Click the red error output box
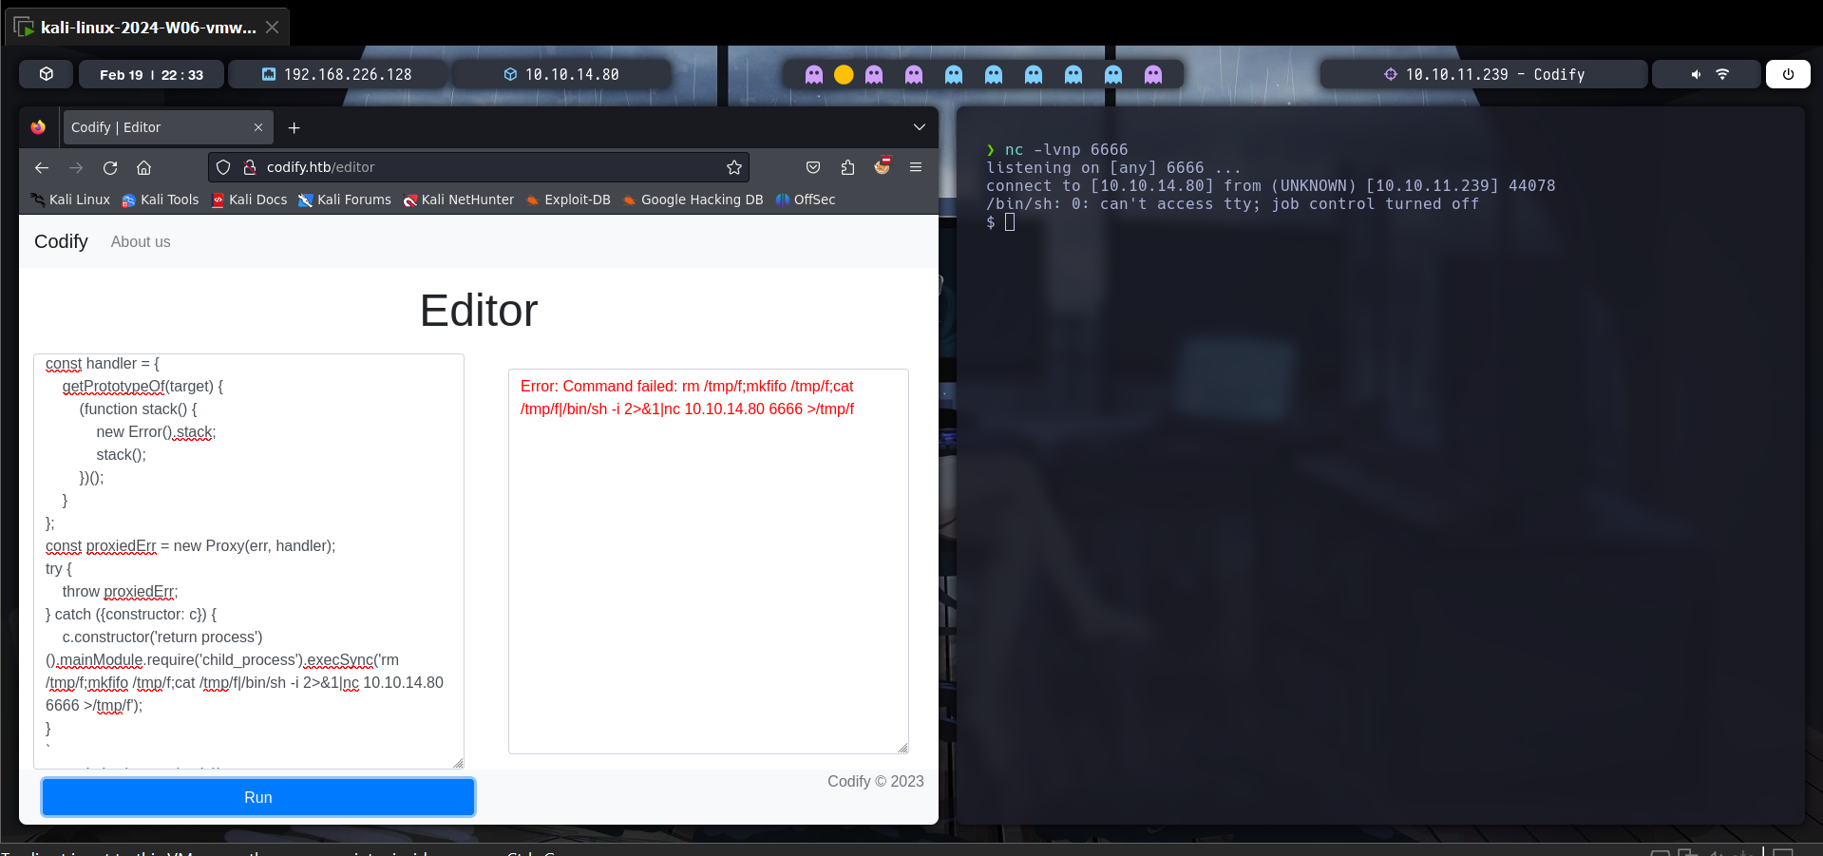The width and height of the screenshot is (1823, 856). coord(709,561)
